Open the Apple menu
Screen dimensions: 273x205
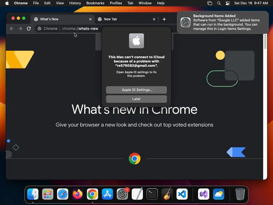[x=7, y=3]
